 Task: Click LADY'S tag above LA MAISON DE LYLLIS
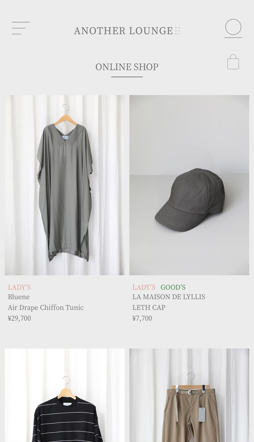[x=144, y=287]
